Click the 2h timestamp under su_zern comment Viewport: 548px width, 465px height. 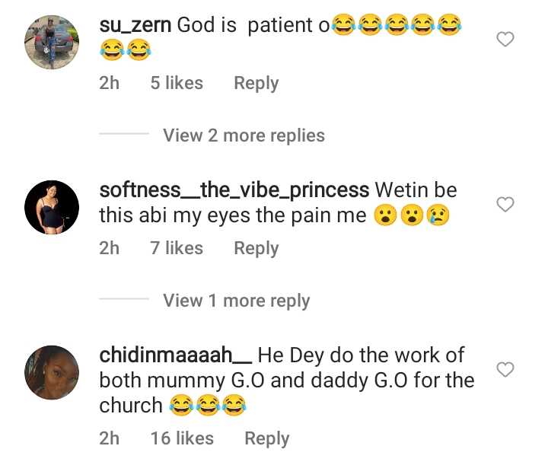coord(110,83)
